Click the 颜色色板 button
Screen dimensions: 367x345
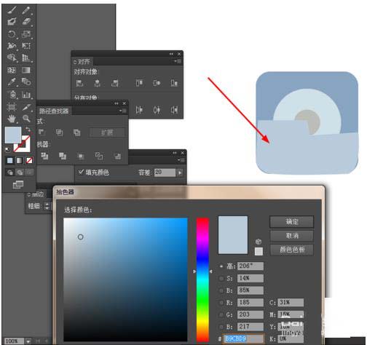pos(291,250)
